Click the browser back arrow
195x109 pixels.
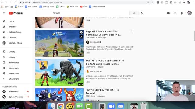[2, 2]
